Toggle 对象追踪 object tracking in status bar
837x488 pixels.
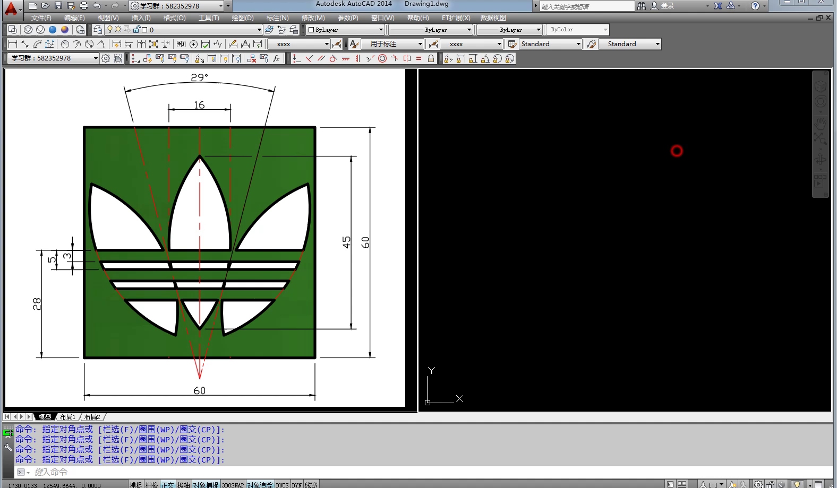(260, 484)
